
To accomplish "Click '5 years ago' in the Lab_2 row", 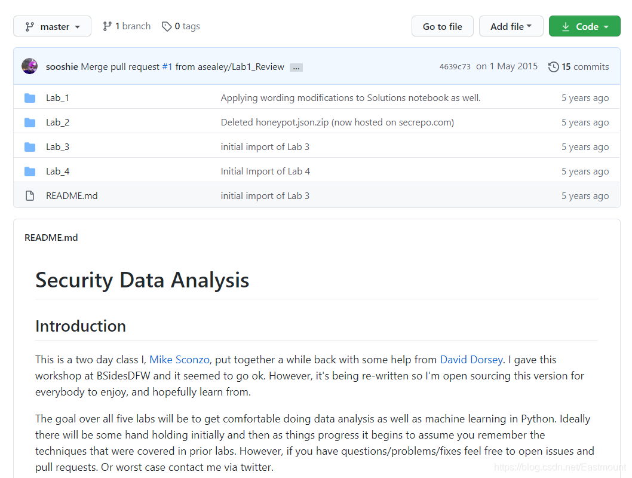I will coord(585,122).
